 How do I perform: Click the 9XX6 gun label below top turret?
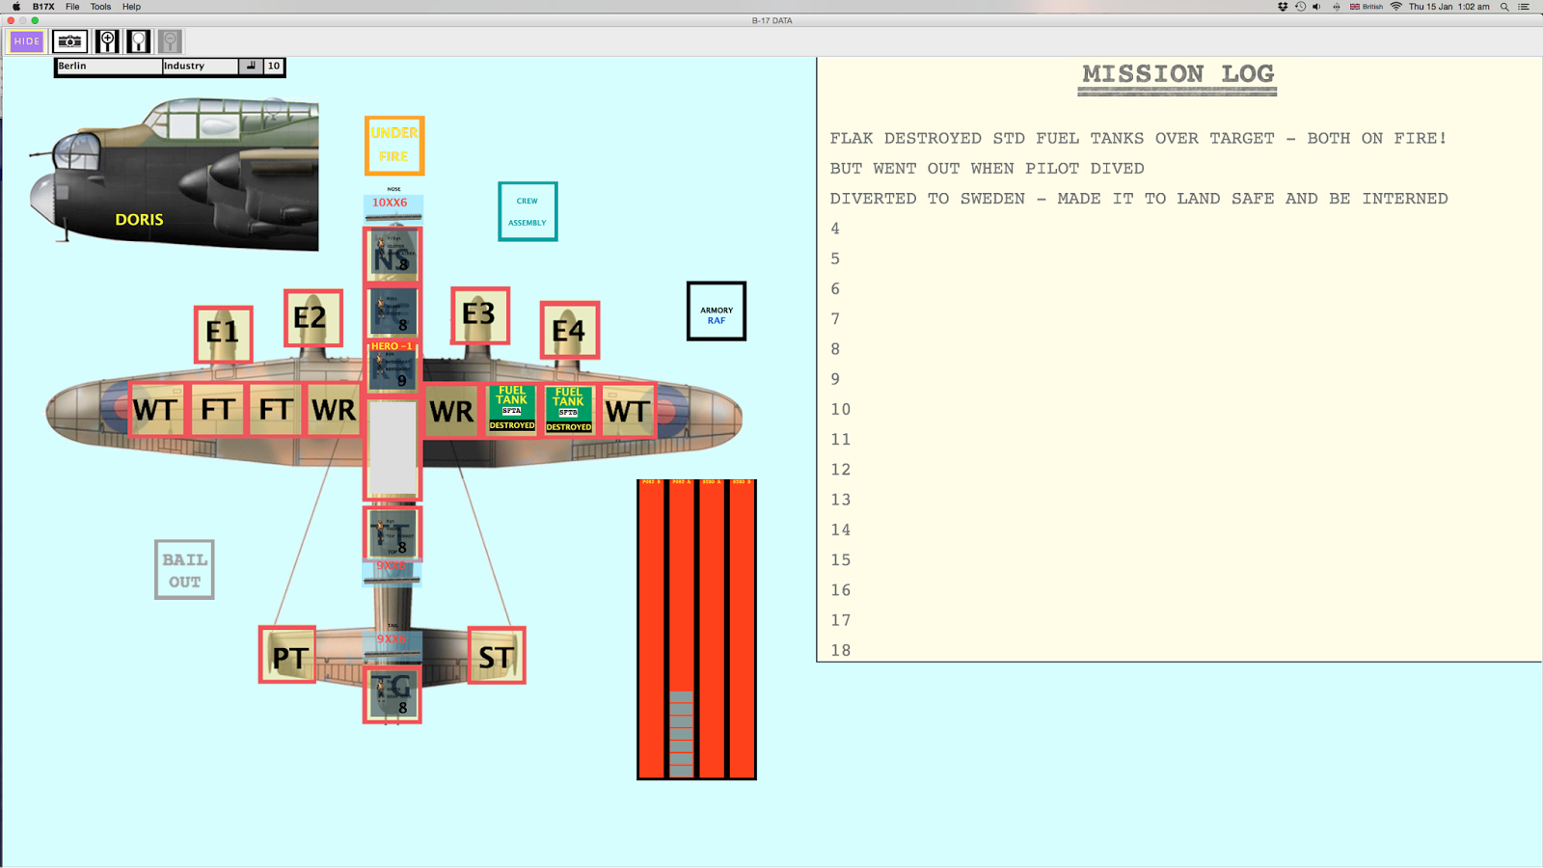coord(392,566)
